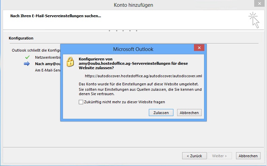
Task: Click the Zulassen button
Action: (161, 113)
